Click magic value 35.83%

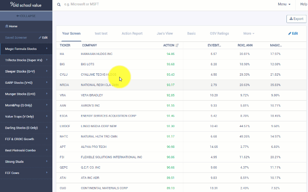(x=275, y=85)
